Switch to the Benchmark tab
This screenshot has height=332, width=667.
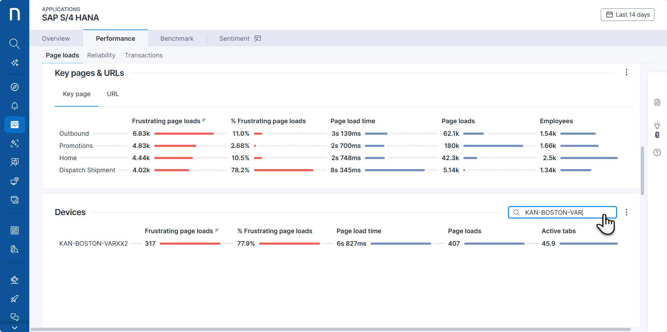tap(177, 39)
